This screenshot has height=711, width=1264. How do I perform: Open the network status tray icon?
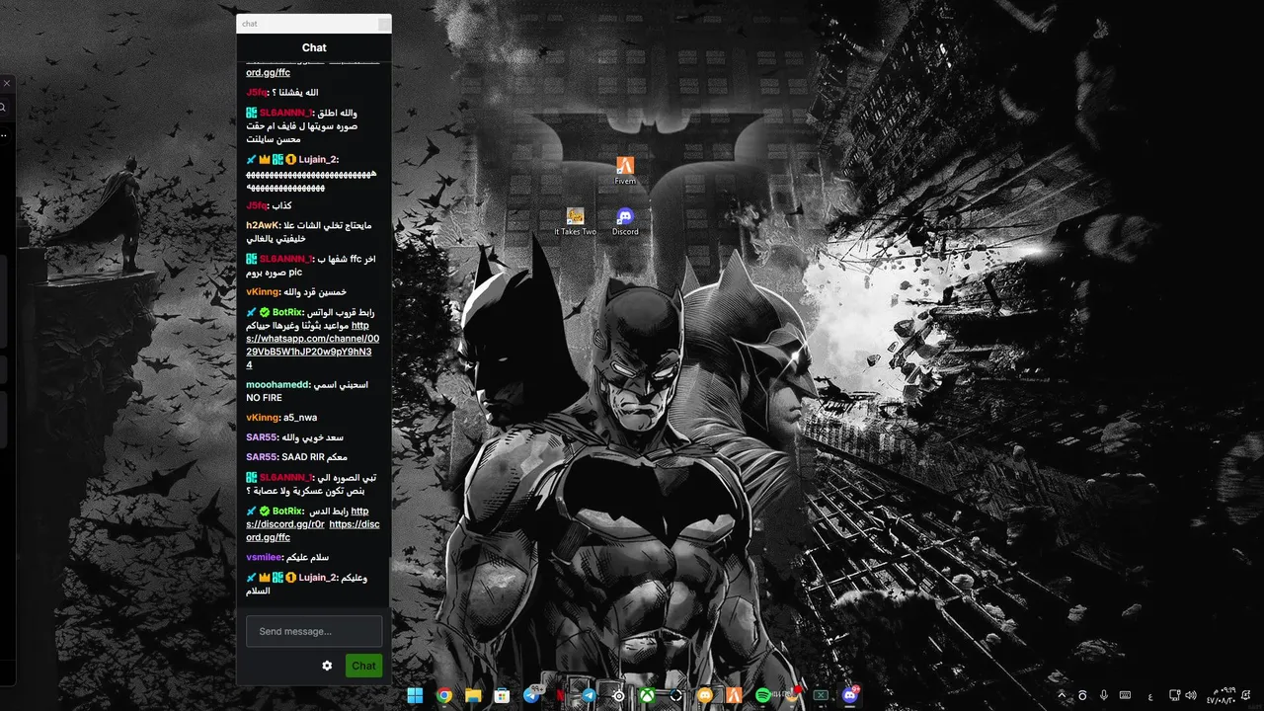1175,695
